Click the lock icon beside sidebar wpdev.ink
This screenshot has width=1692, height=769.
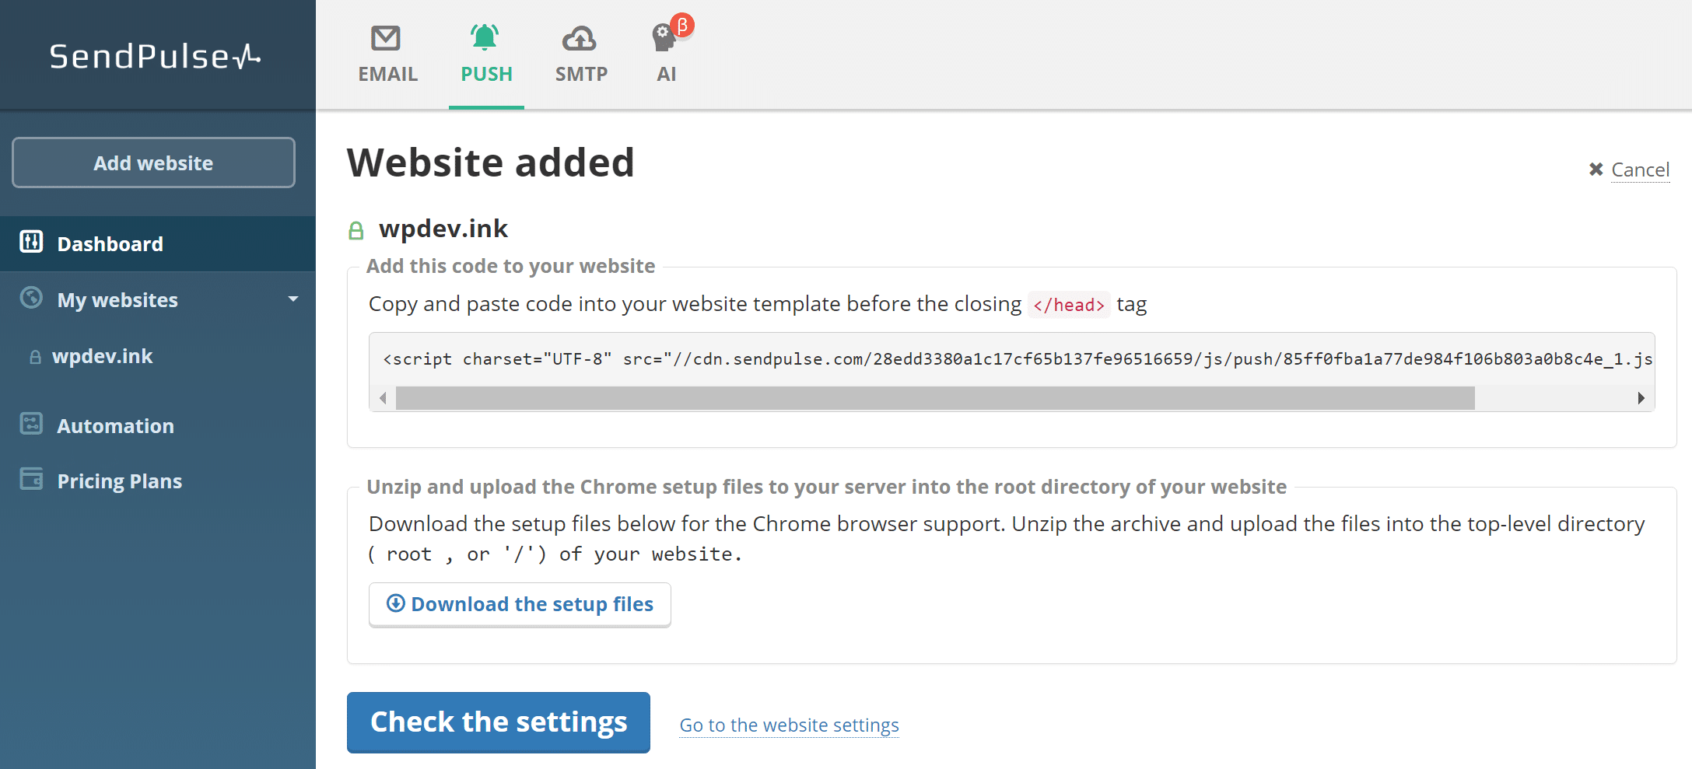[35, 357]
